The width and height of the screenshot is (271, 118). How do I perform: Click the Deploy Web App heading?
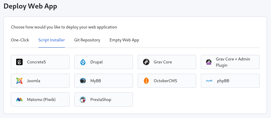coord(31,6)
